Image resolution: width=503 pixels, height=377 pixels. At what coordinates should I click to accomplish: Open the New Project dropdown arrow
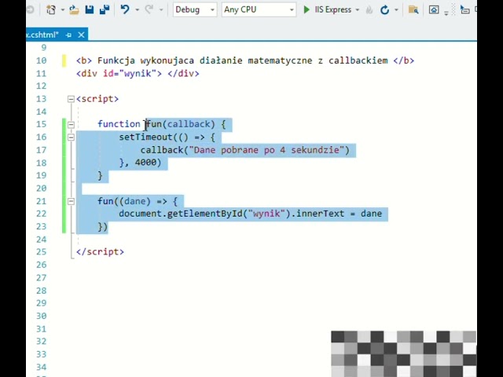pos(63,10)
